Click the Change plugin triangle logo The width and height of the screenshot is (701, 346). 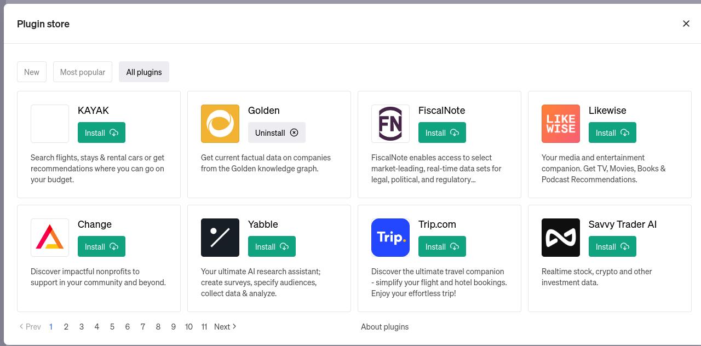click(50, 238)
